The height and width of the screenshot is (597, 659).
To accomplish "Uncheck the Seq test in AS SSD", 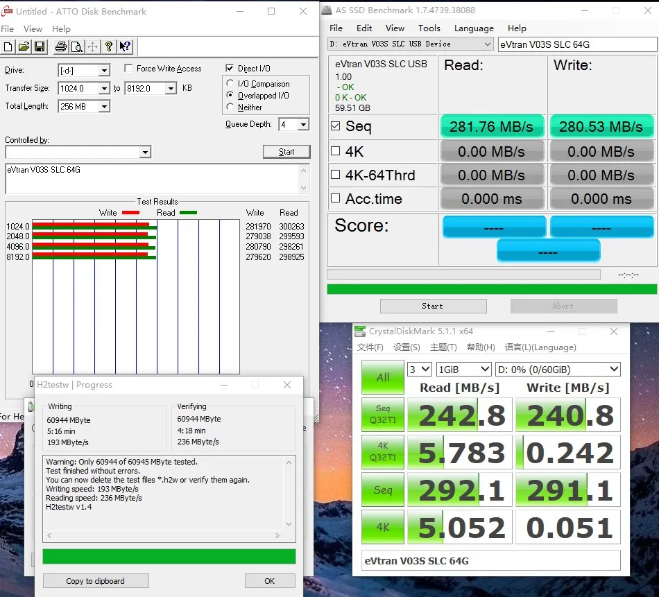I will click(335, 126).
